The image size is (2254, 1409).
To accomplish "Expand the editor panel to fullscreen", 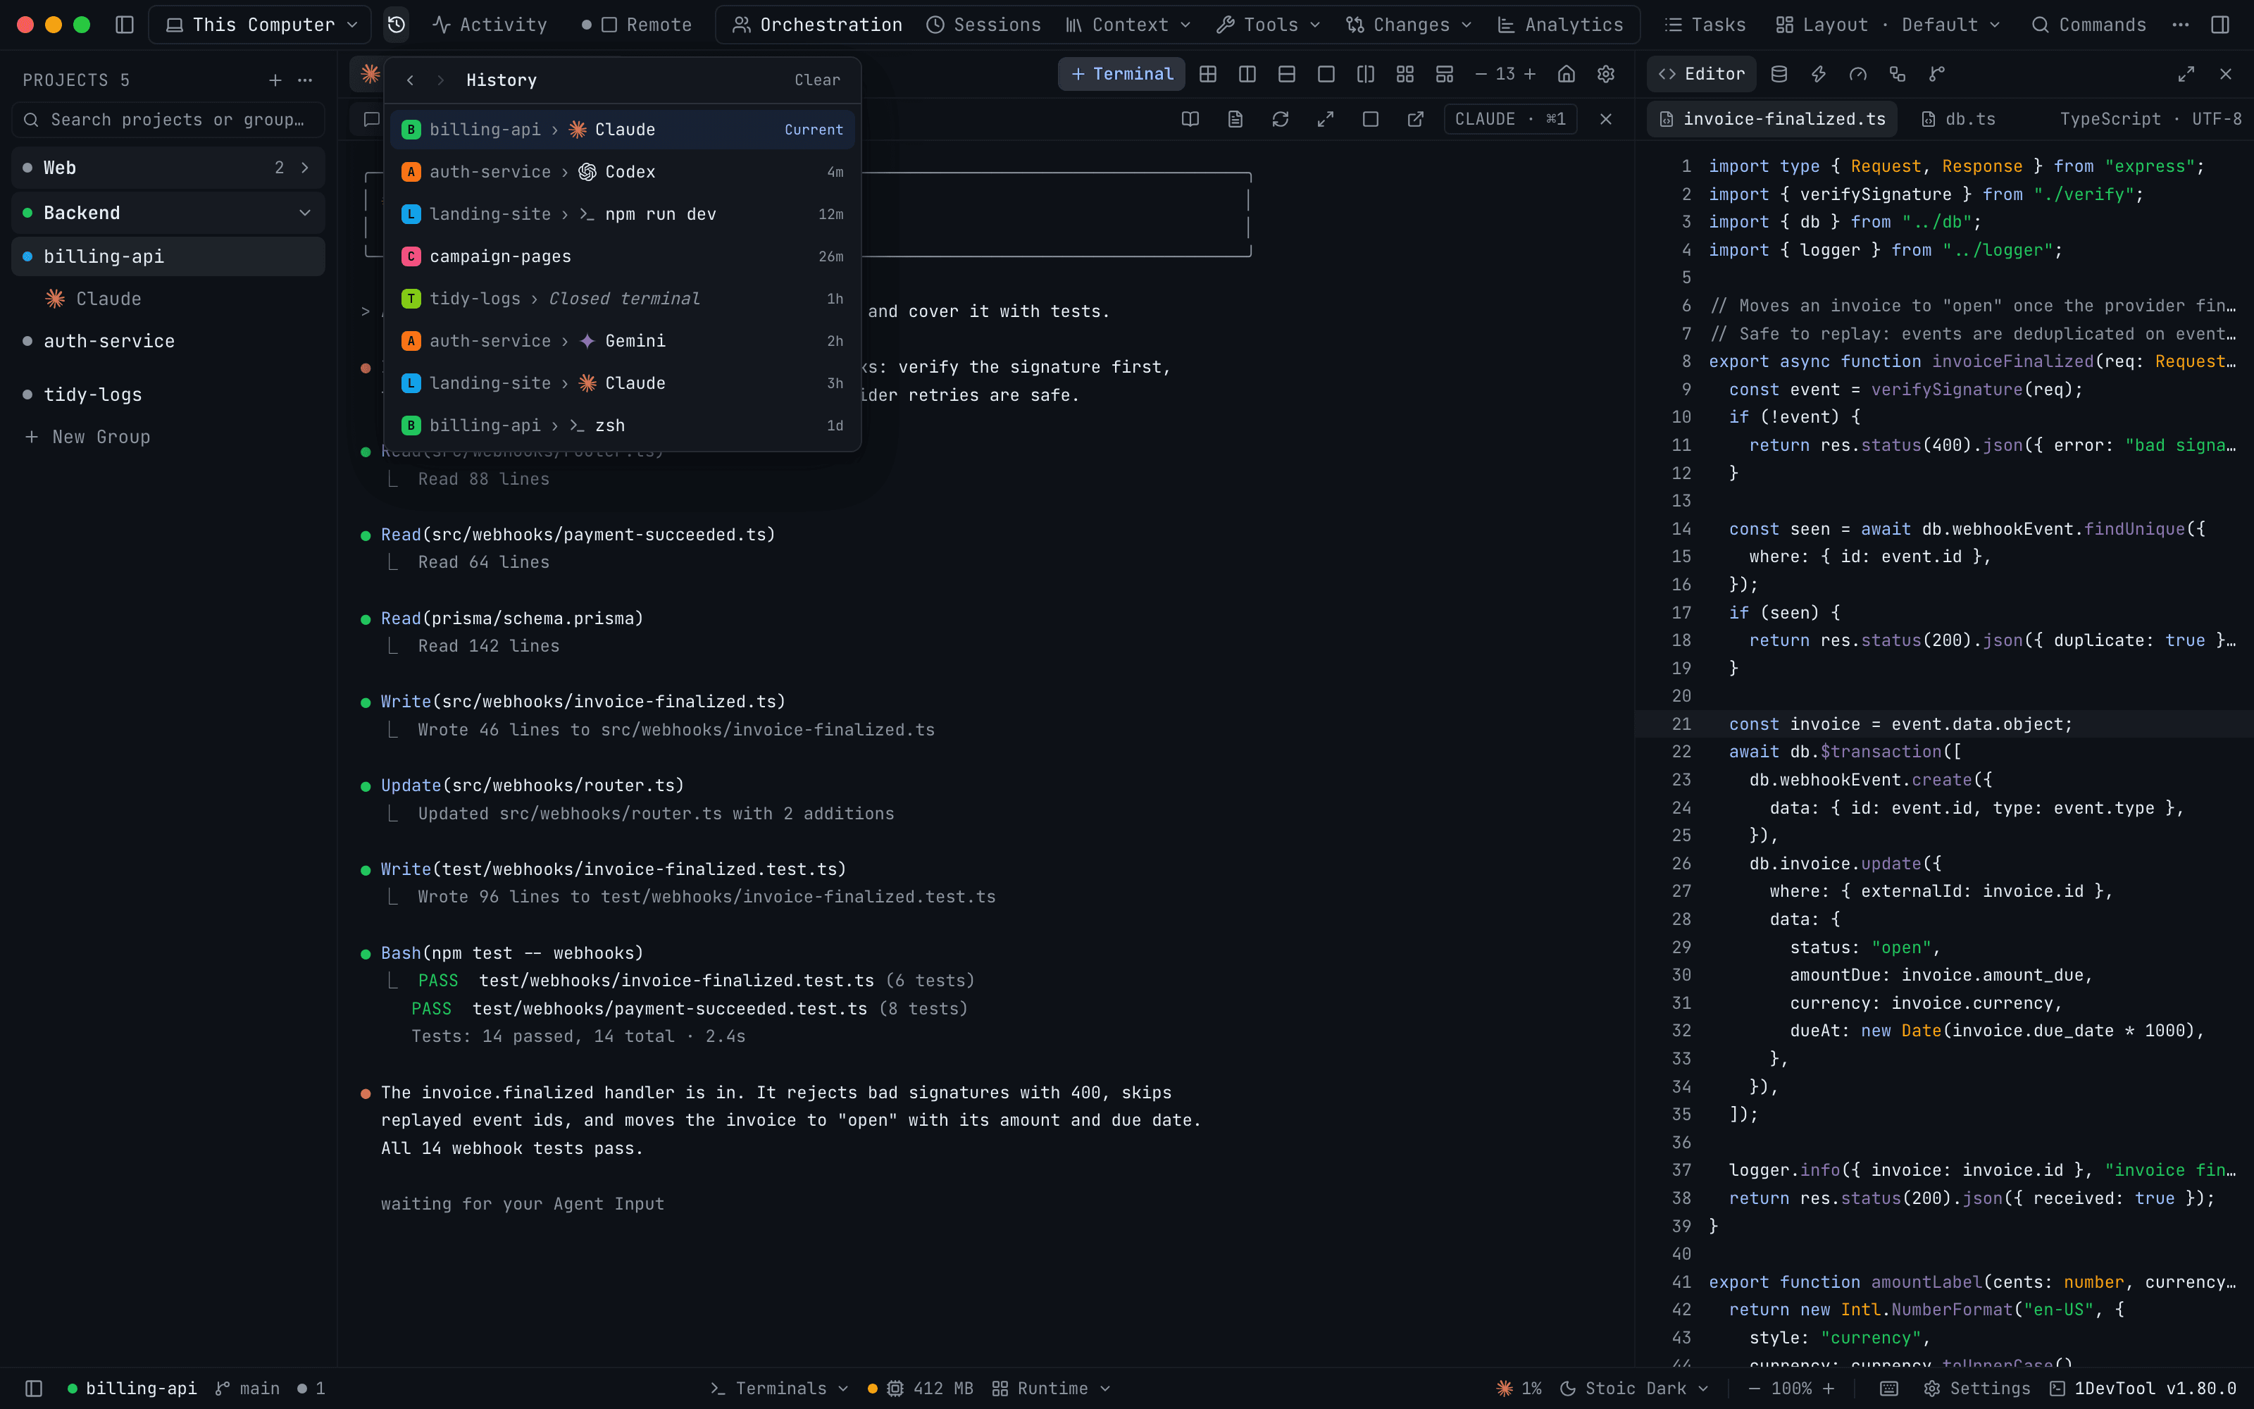I will [2186, 73].
